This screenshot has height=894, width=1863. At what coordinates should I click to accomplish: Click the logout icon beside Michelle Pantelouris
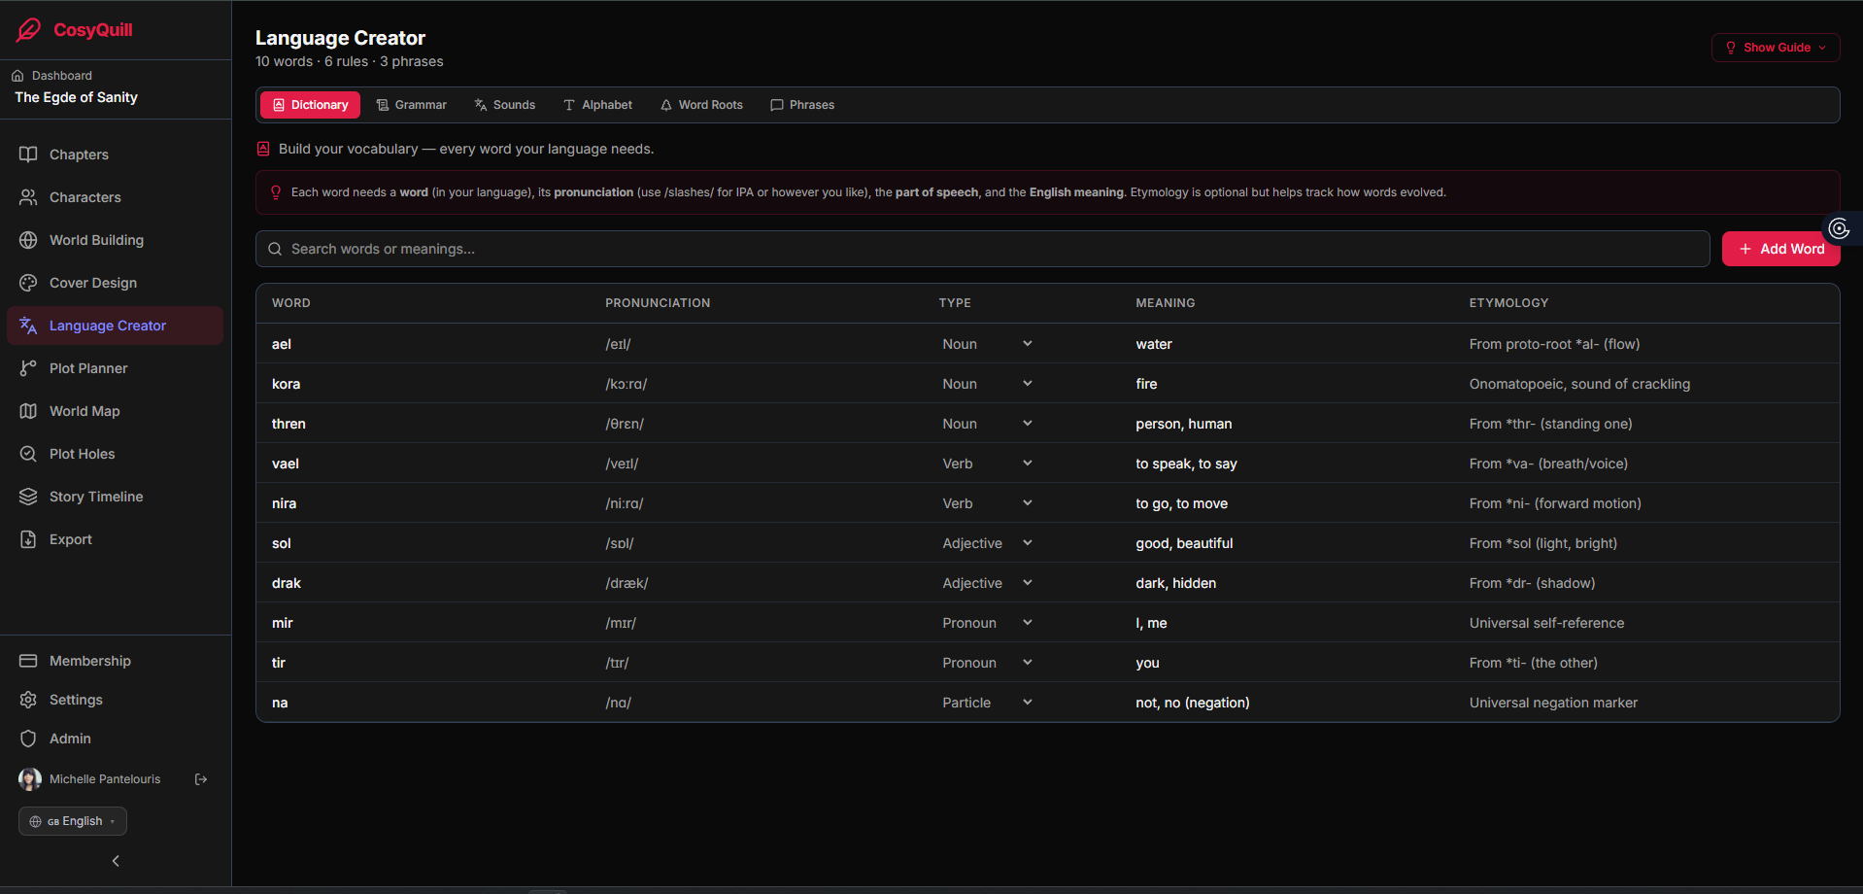(x=201, y=779)
